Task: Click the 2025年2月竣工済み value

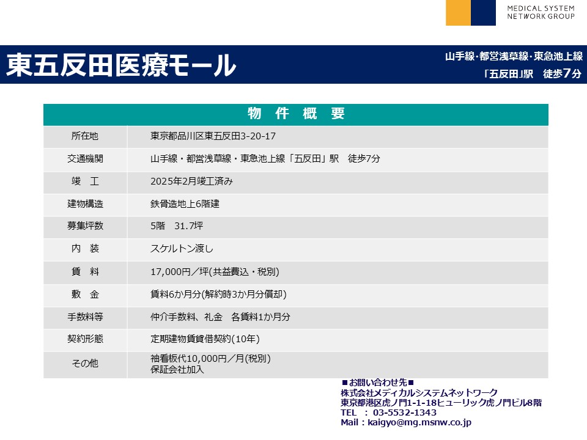Action: click(x=191, y=181)
